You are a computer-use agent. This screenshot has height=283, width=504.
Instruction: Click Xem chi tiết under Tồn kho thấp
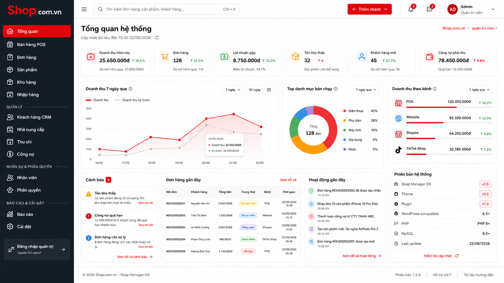coord(146,203)
